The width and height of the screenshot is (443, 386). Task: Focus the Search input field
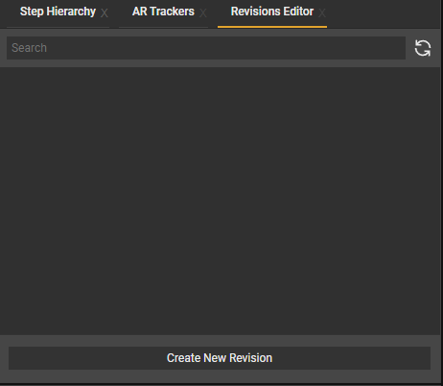click(x=206, y=48)
